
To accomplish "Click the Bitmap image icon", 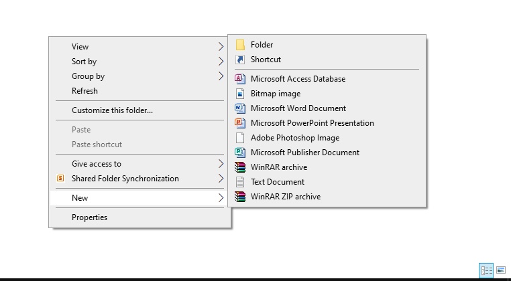I will tap(240, 94).
